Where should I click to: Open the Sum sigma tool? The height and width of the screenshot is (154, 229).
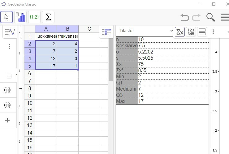tap(48, 17)
